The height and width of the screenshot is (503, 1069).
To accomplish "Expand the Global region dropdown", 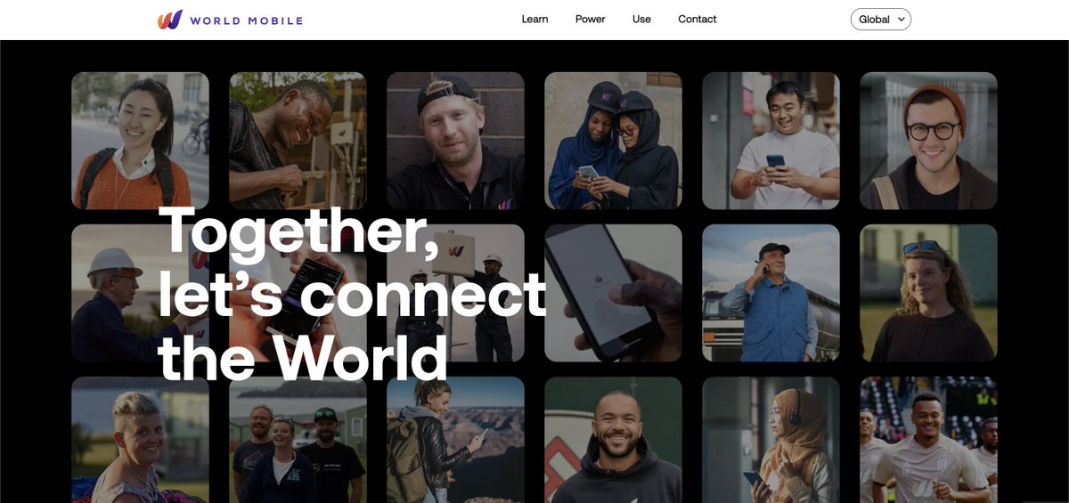I will pyautogui.click(x=881, y=20).
